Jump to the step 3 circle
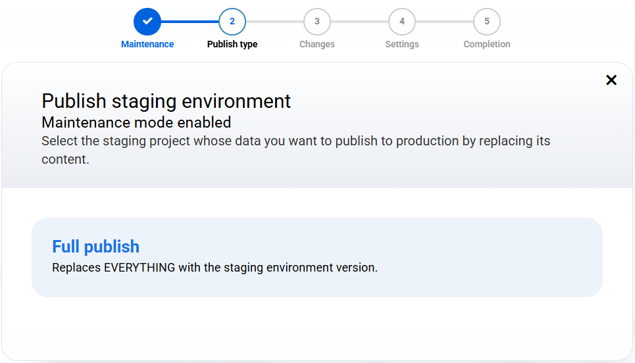Viewport: 635px width, 363px height. pyautogui.click(x=317, y=22)
